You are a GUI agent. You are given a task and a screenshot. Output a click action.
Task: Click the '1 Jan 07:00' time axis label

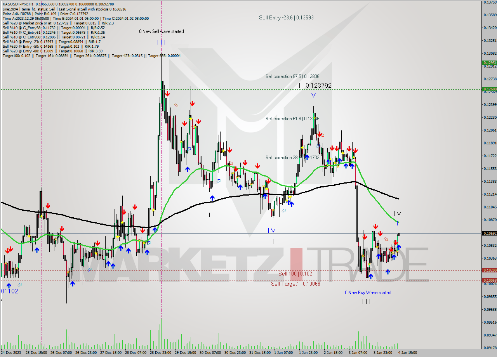tap(283, 353)
